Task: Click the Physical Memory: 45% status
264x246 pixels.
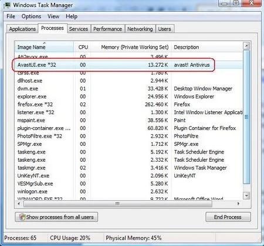Action: 134,238
